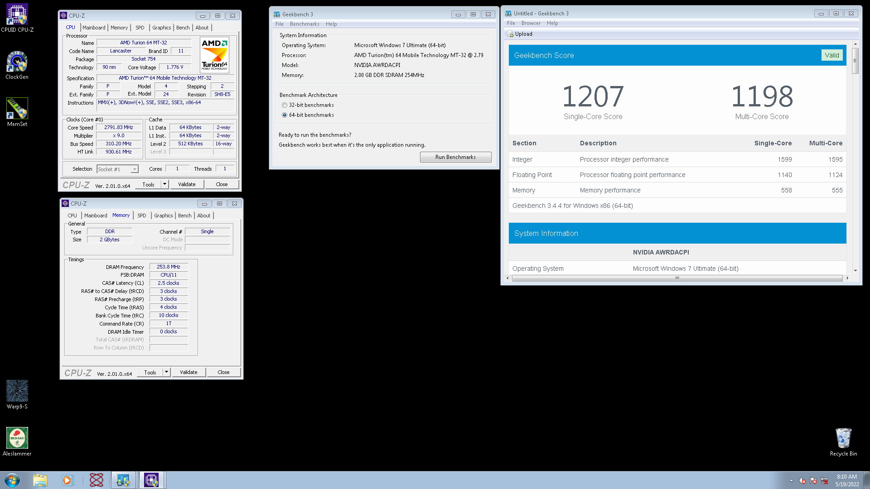This screenshot has height=489, width=870.
Task: Open the Mainboard tab in top CPU-Z
Action: point(94,28)
